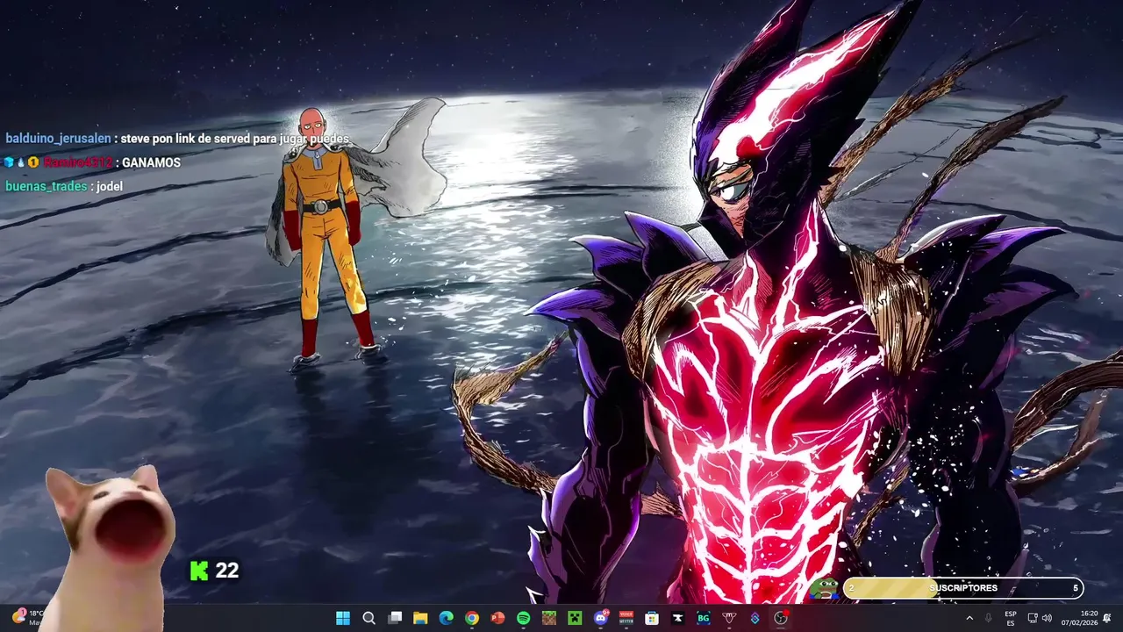This screenshot has height=632, width=1123.
Task: Open the notifications bell icon
Action: click(x=1107, y=618)
